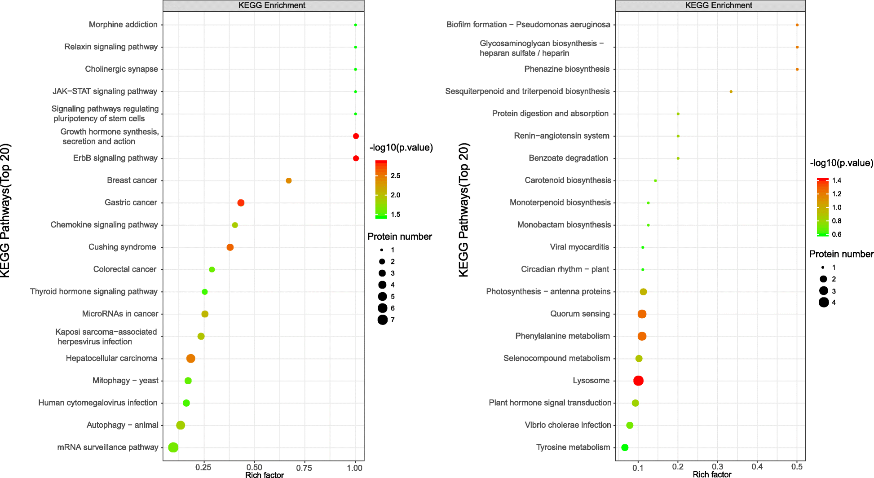This screenshot has height=478, width=874.
Task: Click 'Sesquiterpenoid and triterpenoid biosynthesis' label
Action: tap(527, 91)
